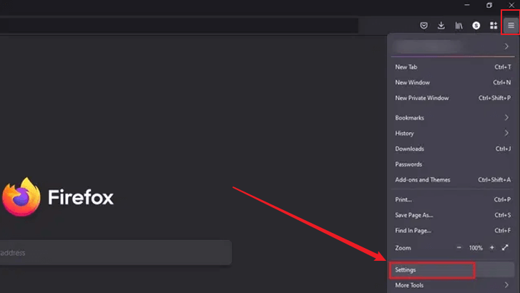Image resolution: width=520 pixels, height=293 pixels.
Task: Open the extensions grid icon
Action: [x=494, y=26]
